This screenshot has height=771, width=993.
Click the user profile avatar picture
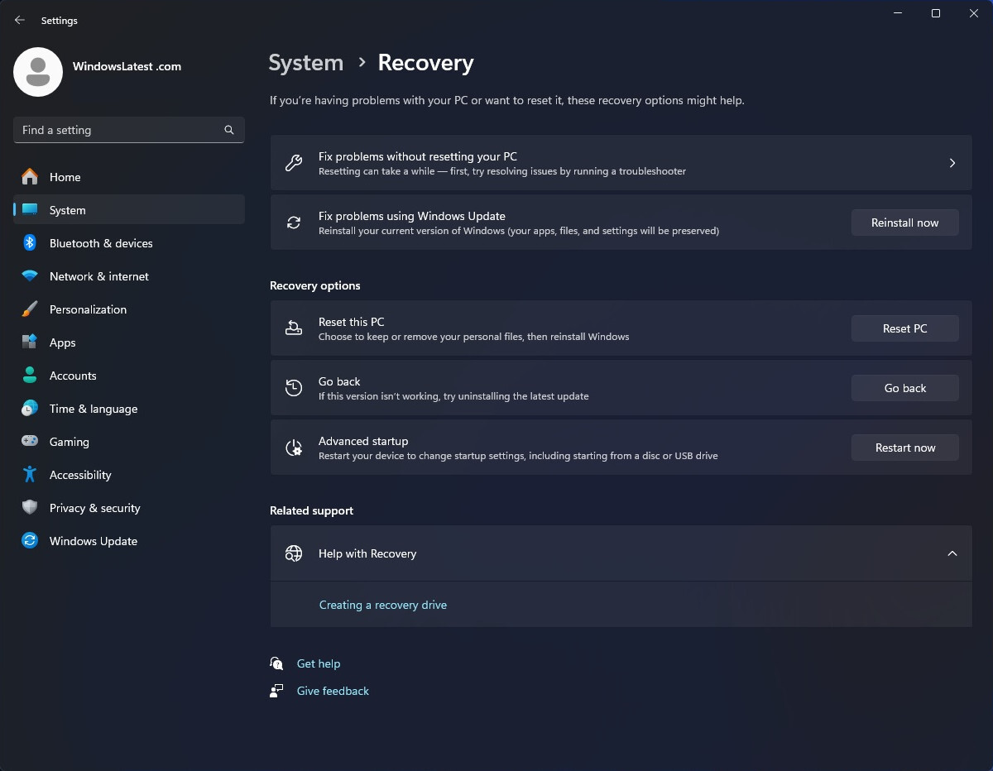pos(38,72)
